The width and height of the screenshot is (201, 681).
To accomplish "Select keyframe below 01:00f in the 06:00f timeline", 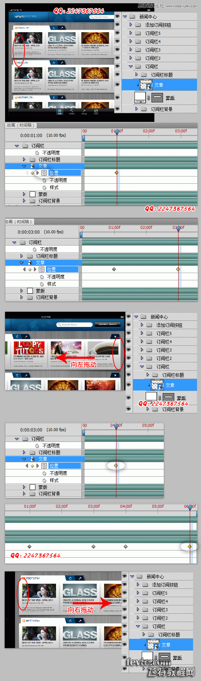I will point(30,546).
